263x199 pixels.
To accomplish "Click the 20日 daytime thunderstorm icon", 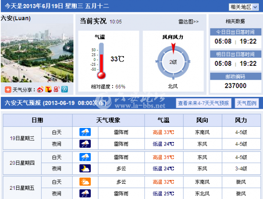I will [85, 157].
